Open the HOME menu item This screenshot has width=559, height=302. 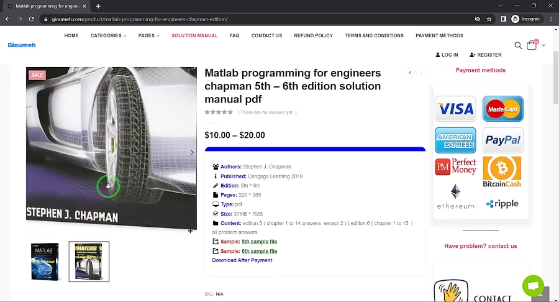point(71,35)
